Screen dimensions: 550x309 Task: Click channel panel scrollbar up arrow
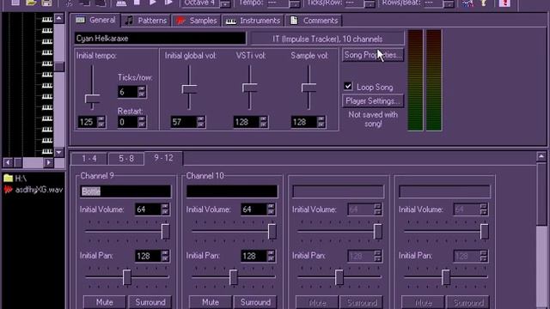(x=541, y=156)
